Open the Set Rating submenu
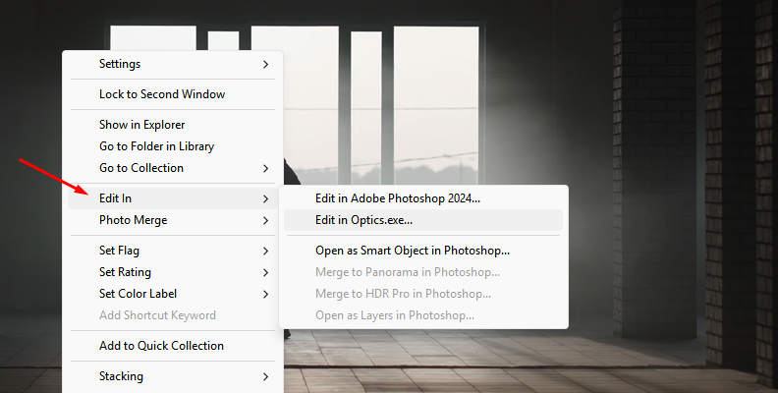 (172, 272)
